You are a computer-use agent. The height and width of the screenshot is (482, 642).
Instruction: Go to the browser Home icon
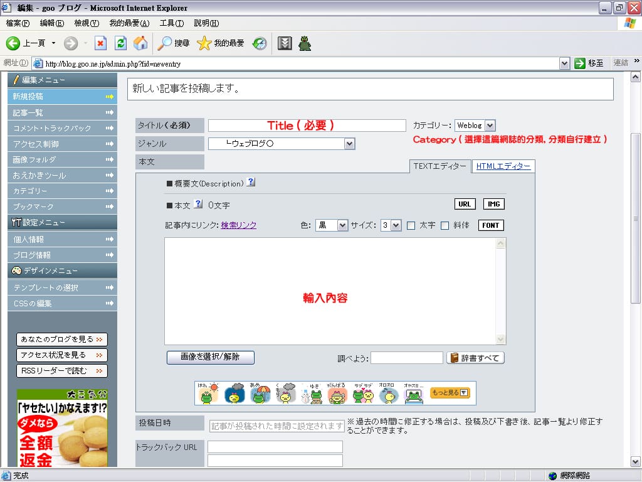tap(140, 43)
